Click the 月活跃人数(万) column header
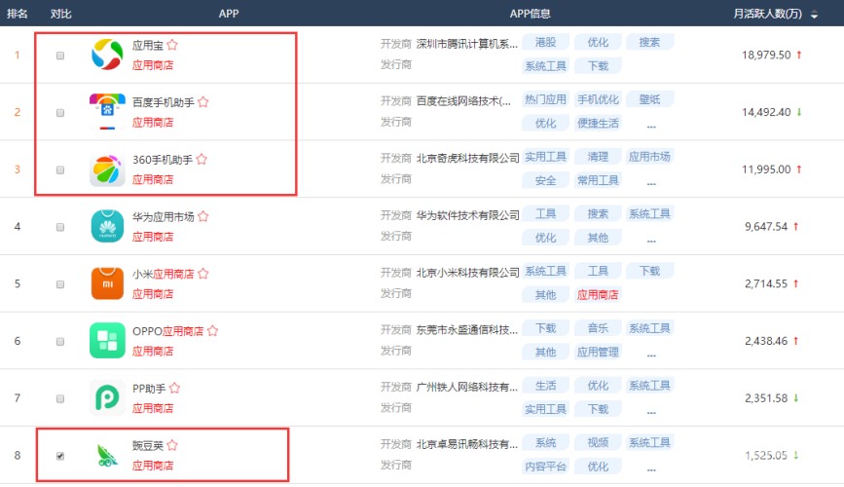Viewport: 844px width, 487px height. pyautogui.click(x=767, y=14)
